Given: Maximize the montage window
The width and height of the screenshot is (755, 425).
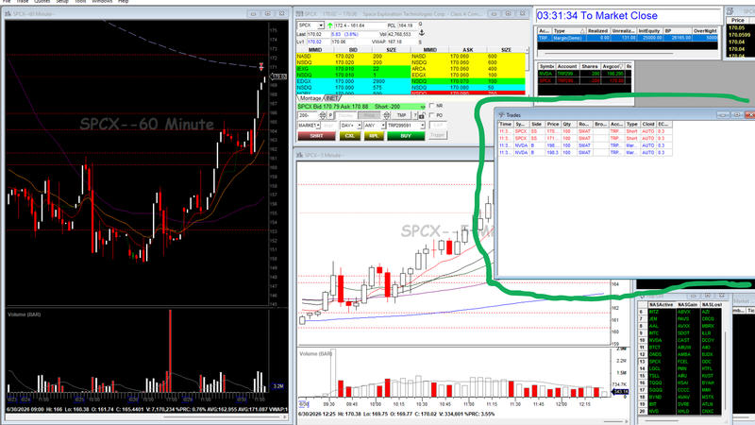Looking at the screenshot, I should (x=508, y=13).
